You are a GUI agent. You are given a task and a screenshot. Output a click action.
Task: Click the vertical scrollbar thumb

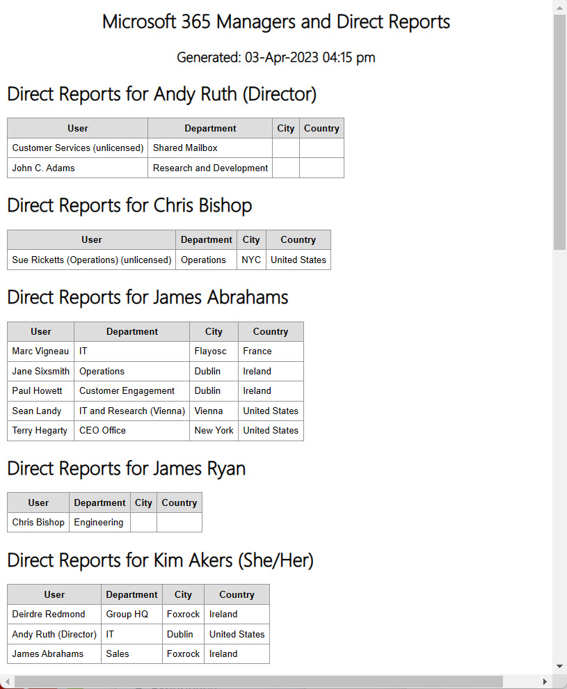(x=559, y=132)
